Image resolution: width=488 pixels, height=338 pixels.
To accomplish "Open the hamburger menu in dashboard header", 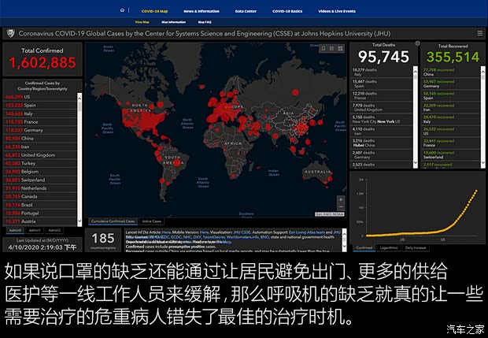I will pyautogui.click(x=479, y=34).
